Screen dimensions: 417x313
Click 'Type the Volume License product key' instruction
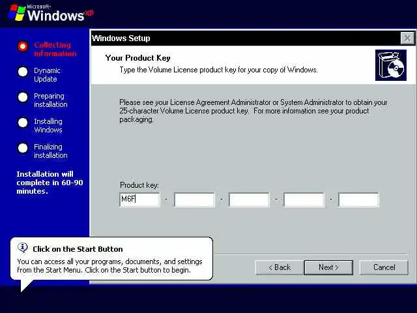(219, 70)
